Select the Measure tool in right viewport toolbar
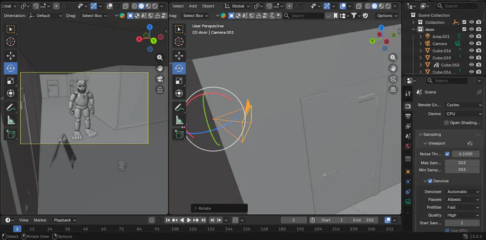This screenshot has width=486, height=240. pyautogui.click(x=179, y=120)
